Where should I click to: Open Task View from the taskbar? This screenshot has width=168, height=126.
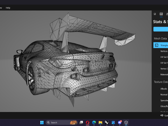click(x=81, y=122)
